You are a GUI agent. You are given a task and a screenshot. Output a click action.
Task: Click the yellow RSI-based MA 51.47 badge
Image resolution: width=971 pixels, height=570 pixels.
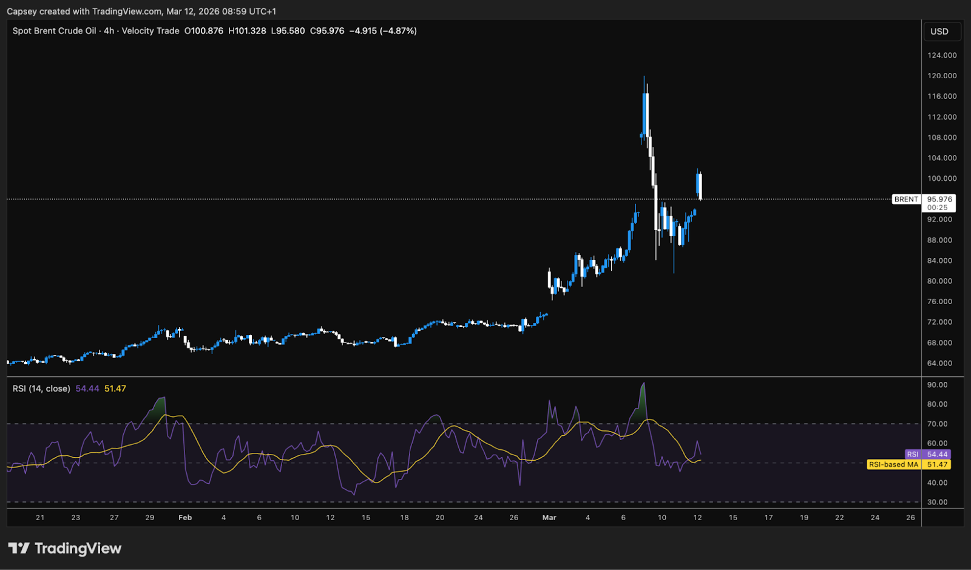click(x=910, y=464)
